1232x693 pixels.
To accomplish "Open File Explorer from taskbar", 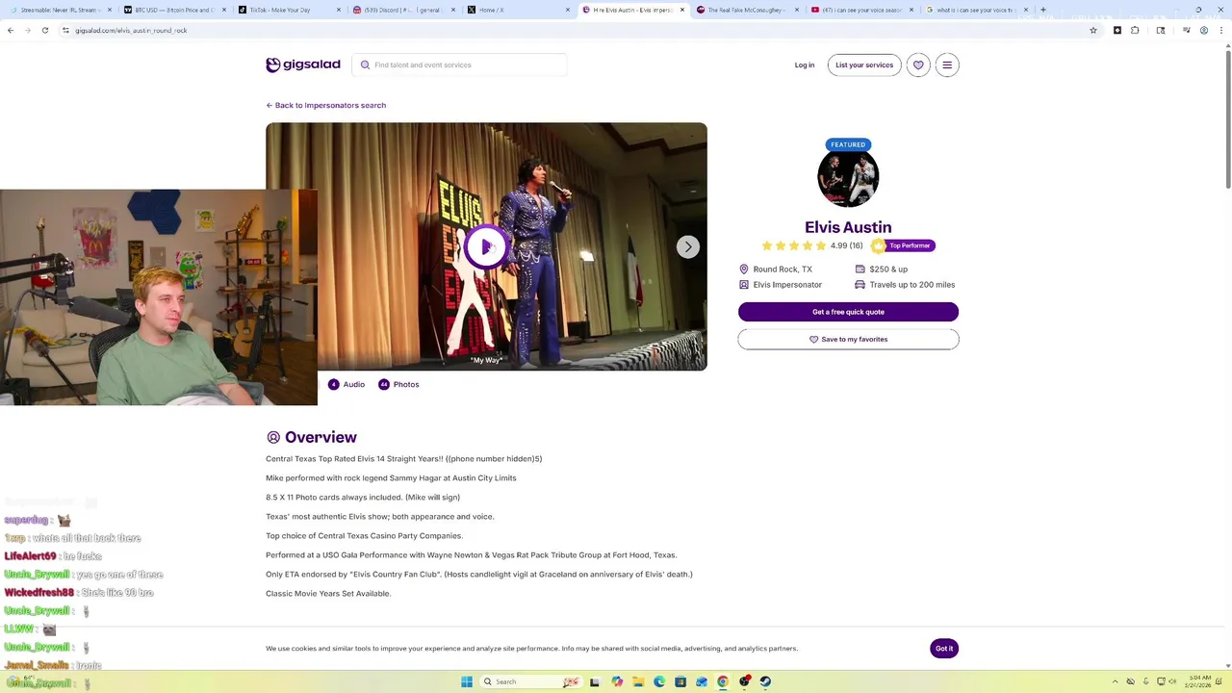I will click(x=637, y=681).
